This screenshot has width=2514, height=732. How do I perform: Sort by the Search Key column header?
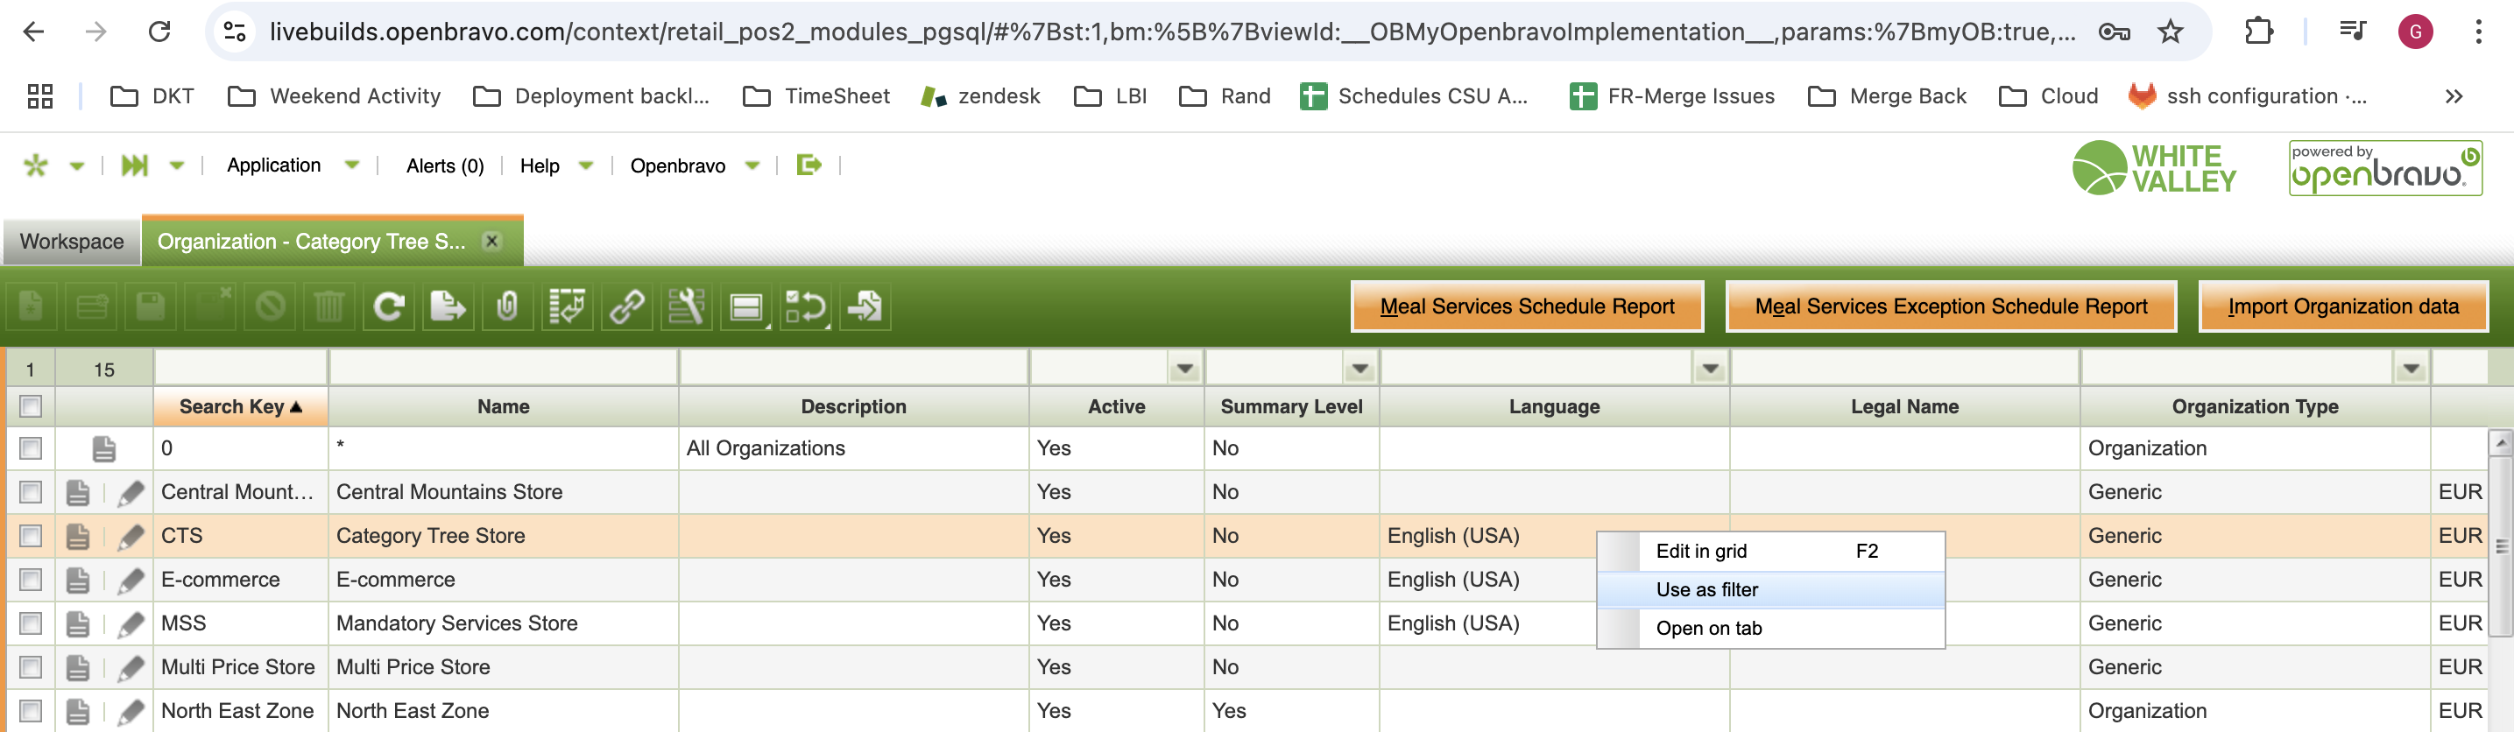tap(240, 406)
